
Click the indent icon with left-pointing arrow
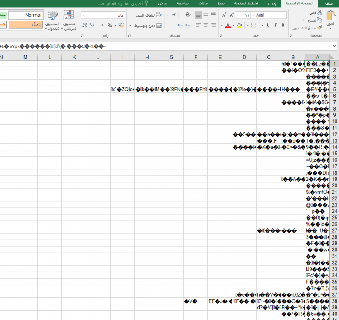click(180, 25)
